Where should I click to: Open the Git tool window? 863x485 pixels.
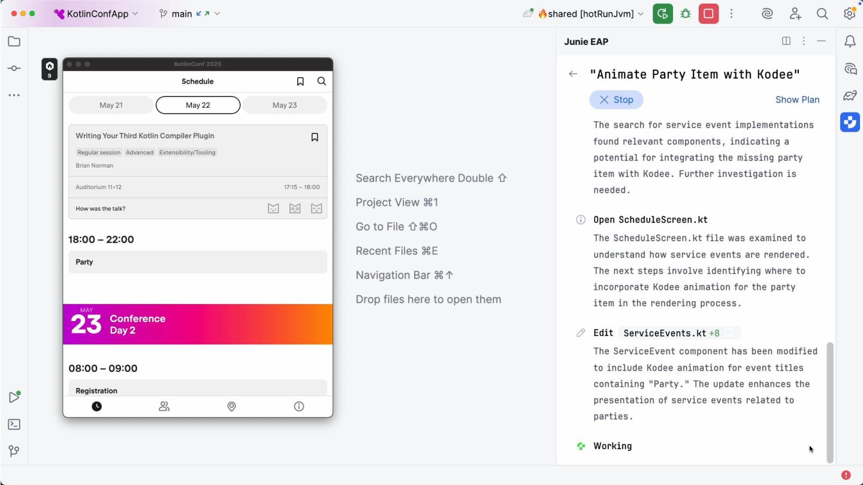point(14,451)
